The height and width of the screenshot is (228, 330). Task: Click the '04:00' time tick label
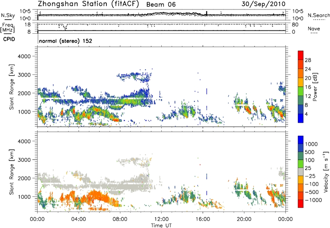(78, 219)
